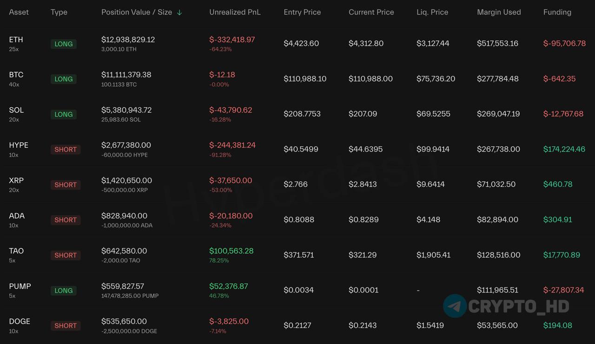The height and width of the screenshot is (344, 595).
Task: Click the LONG badge on the ETH row
Action: (x=64, y=44)
